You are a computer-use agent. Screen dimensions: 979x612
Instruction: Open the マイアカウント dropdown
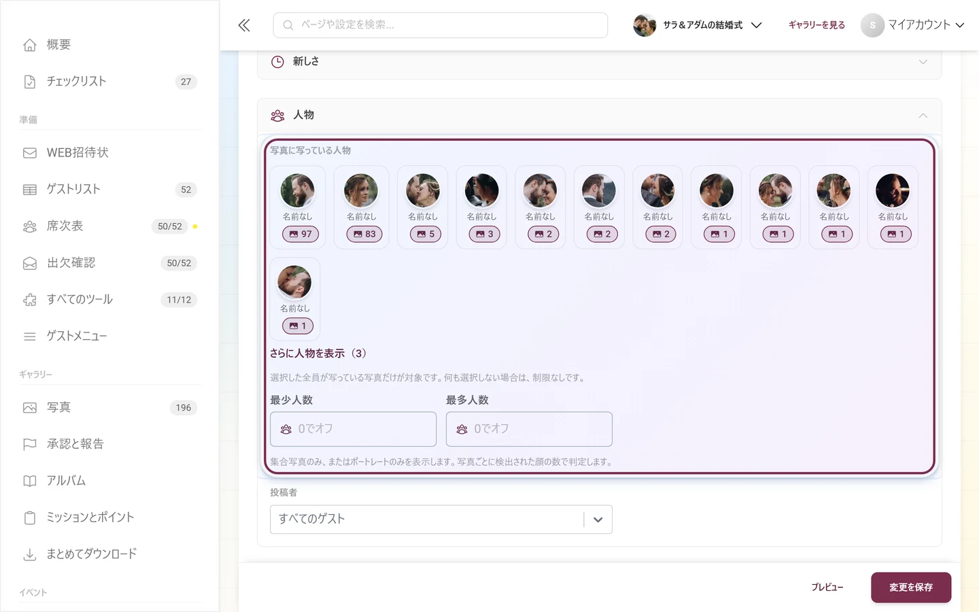click(913, 25)
